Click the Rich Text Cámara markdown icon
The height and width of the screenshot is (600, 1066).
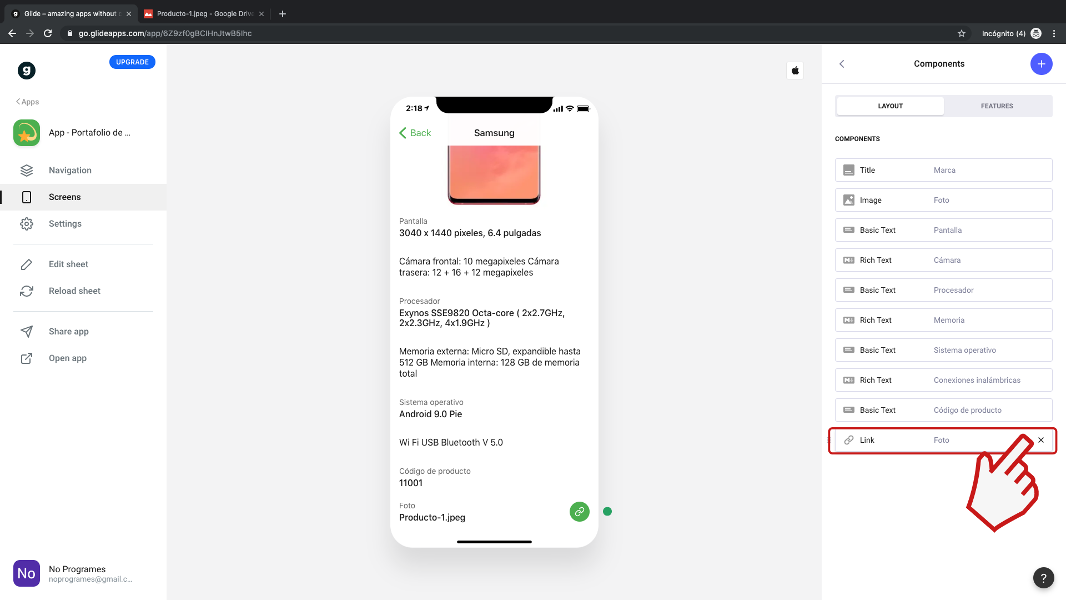pos(849,260)
